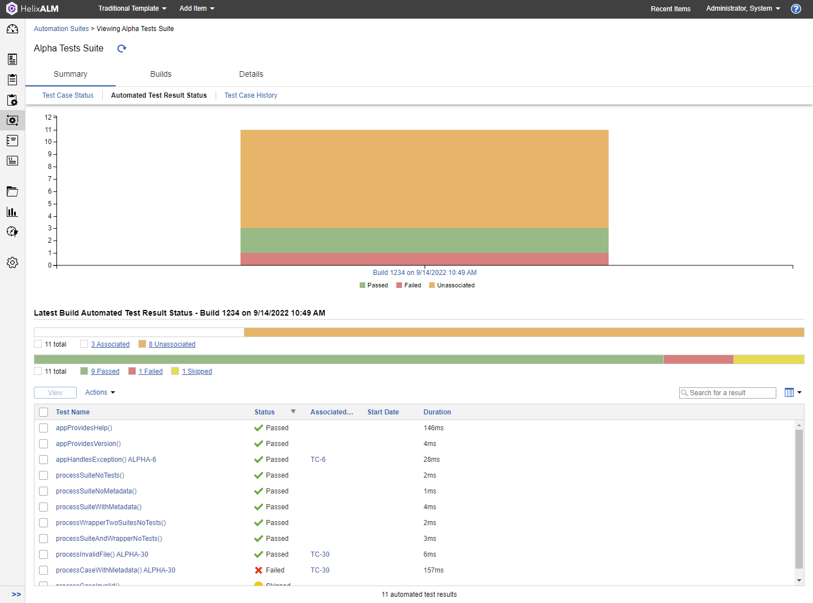The width and height of the screenshot is (813, 603).
Task: Open the dashboard gauge icon in sidebar
Action: click(12, 29)
